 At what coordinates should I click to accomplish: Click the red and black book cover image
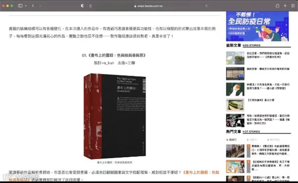pos(115,116)
